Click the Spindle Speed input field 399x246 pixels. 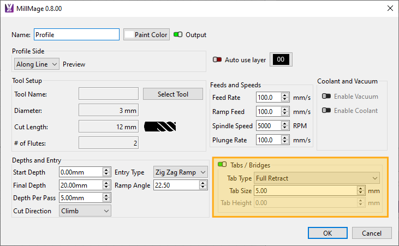pyautogui.click(x=267, y=125)
